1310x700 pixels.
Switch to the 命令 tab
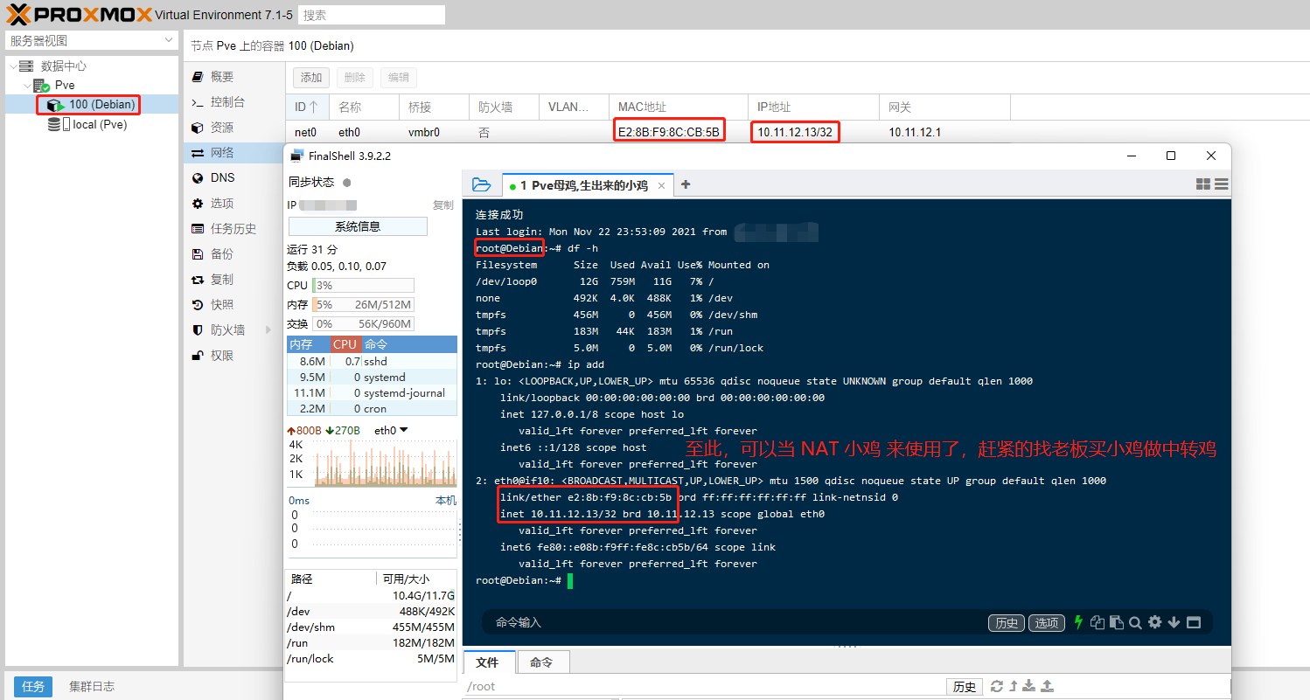coord(541,662)
